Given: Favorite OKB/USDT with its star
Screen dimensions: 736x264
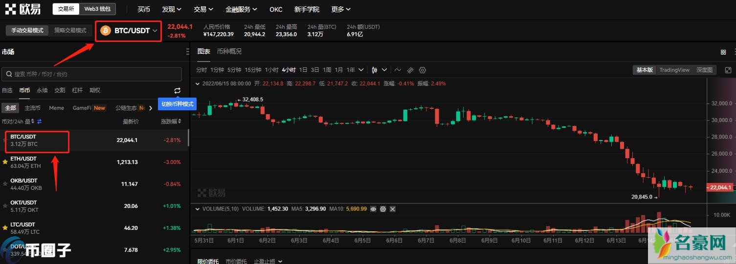Looking at the screenshot, I should [5, 183].
